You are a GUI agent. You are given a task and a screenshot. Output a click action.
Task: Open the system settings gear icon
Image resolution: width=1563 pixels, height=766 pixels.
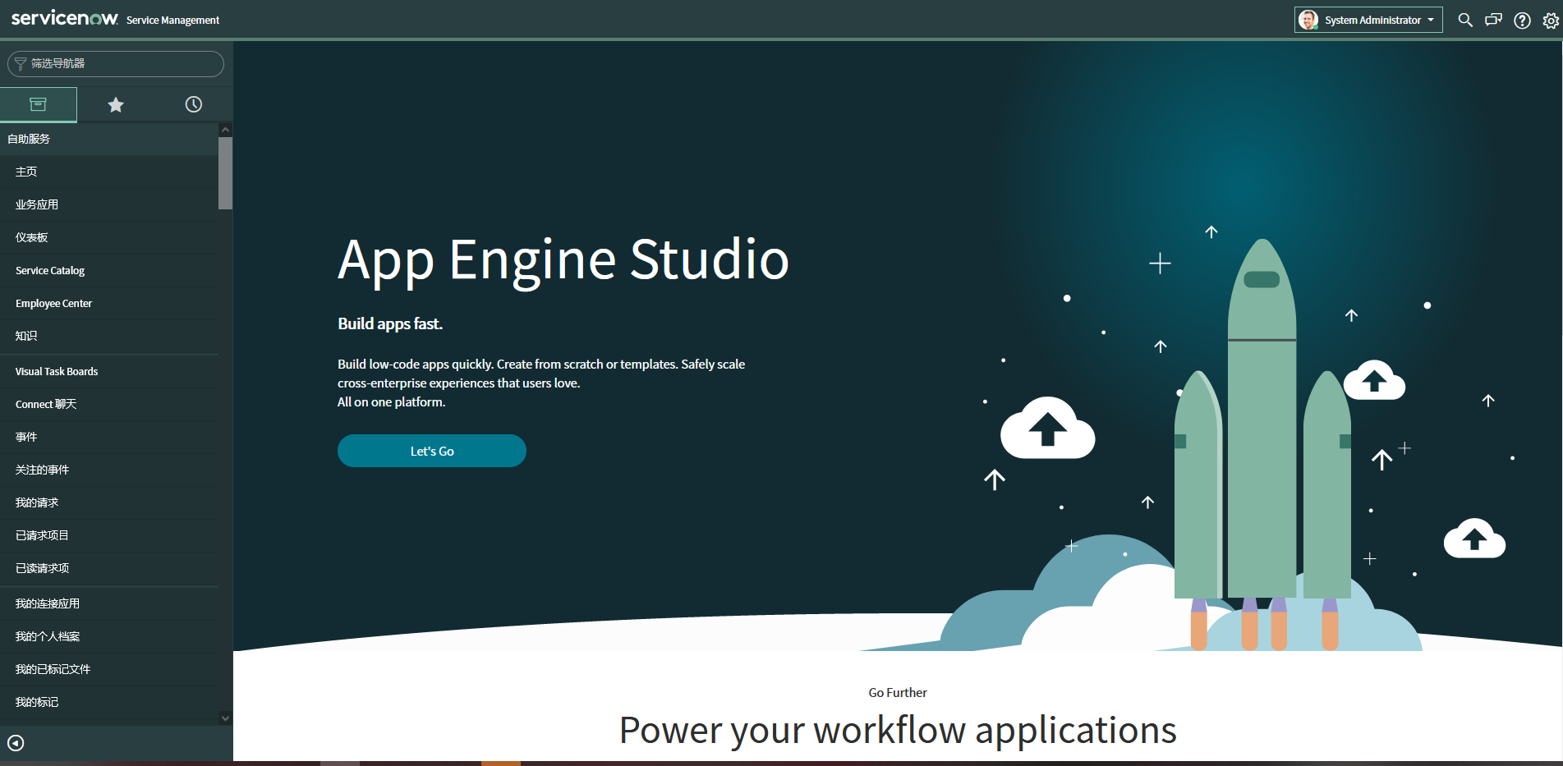coord(1550,21)
